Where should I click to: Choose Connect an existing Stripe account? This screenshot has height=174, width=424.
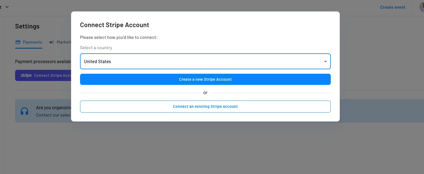(205, 107)
